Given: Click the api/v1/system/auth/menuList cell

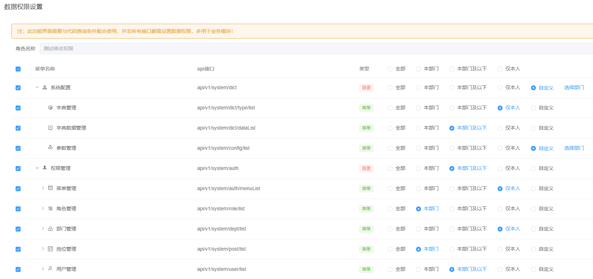Looking at the screenshot, I should (x=228, y=188).
